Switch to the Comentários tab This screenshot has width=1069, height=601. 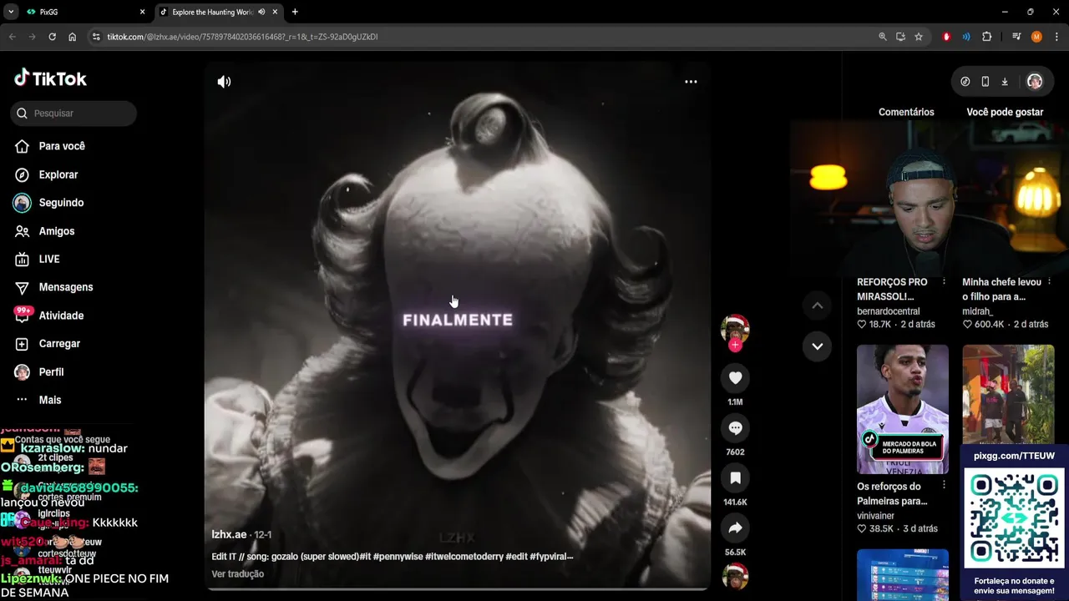pyautogui.click(x=906, y=112)
